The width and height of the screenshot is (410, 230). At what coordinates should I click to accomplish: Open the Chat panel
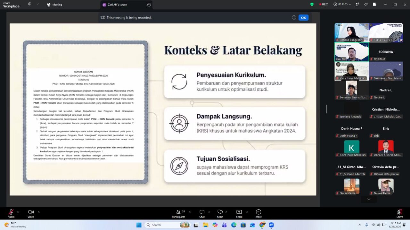pyautogui.click(x=202, y=213)
